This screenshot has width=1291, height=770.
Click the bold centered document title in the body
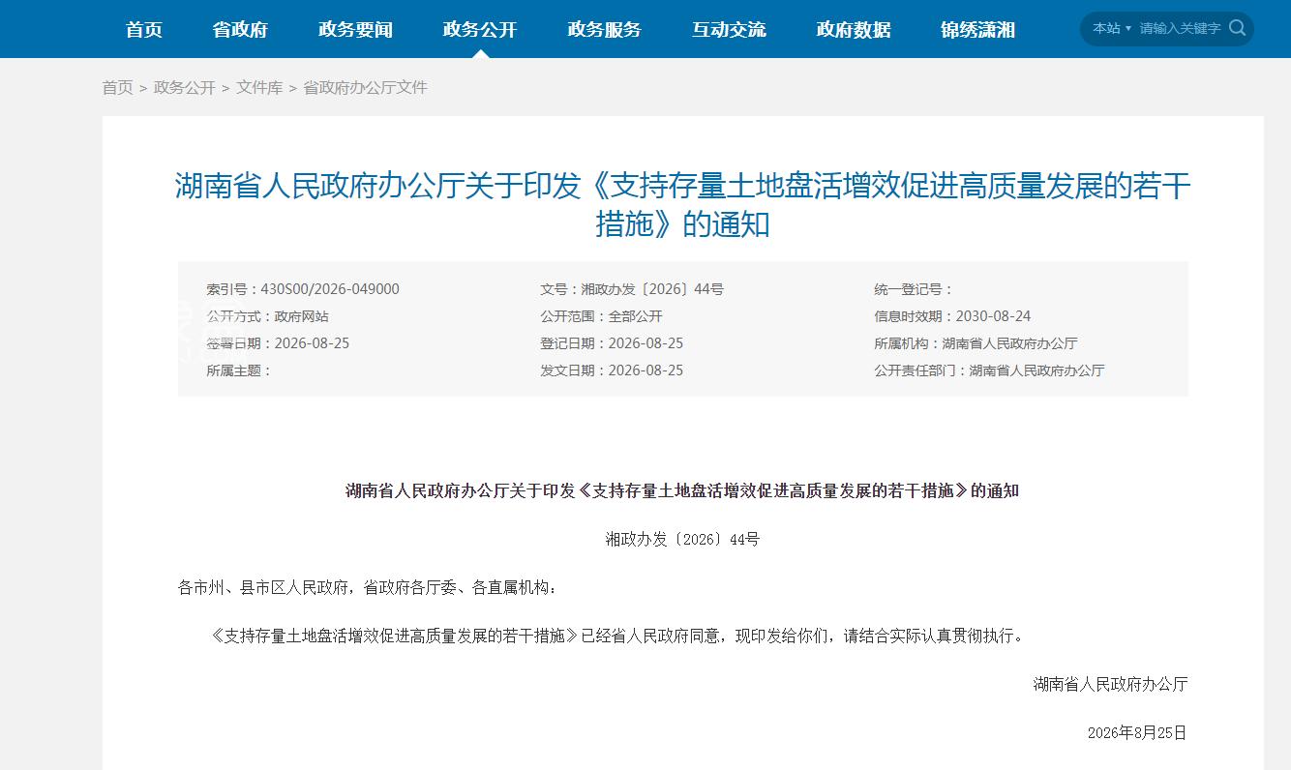tap(682, 490)
